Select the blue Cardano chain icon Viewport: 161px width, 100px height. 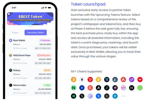[x=82, y=88]
